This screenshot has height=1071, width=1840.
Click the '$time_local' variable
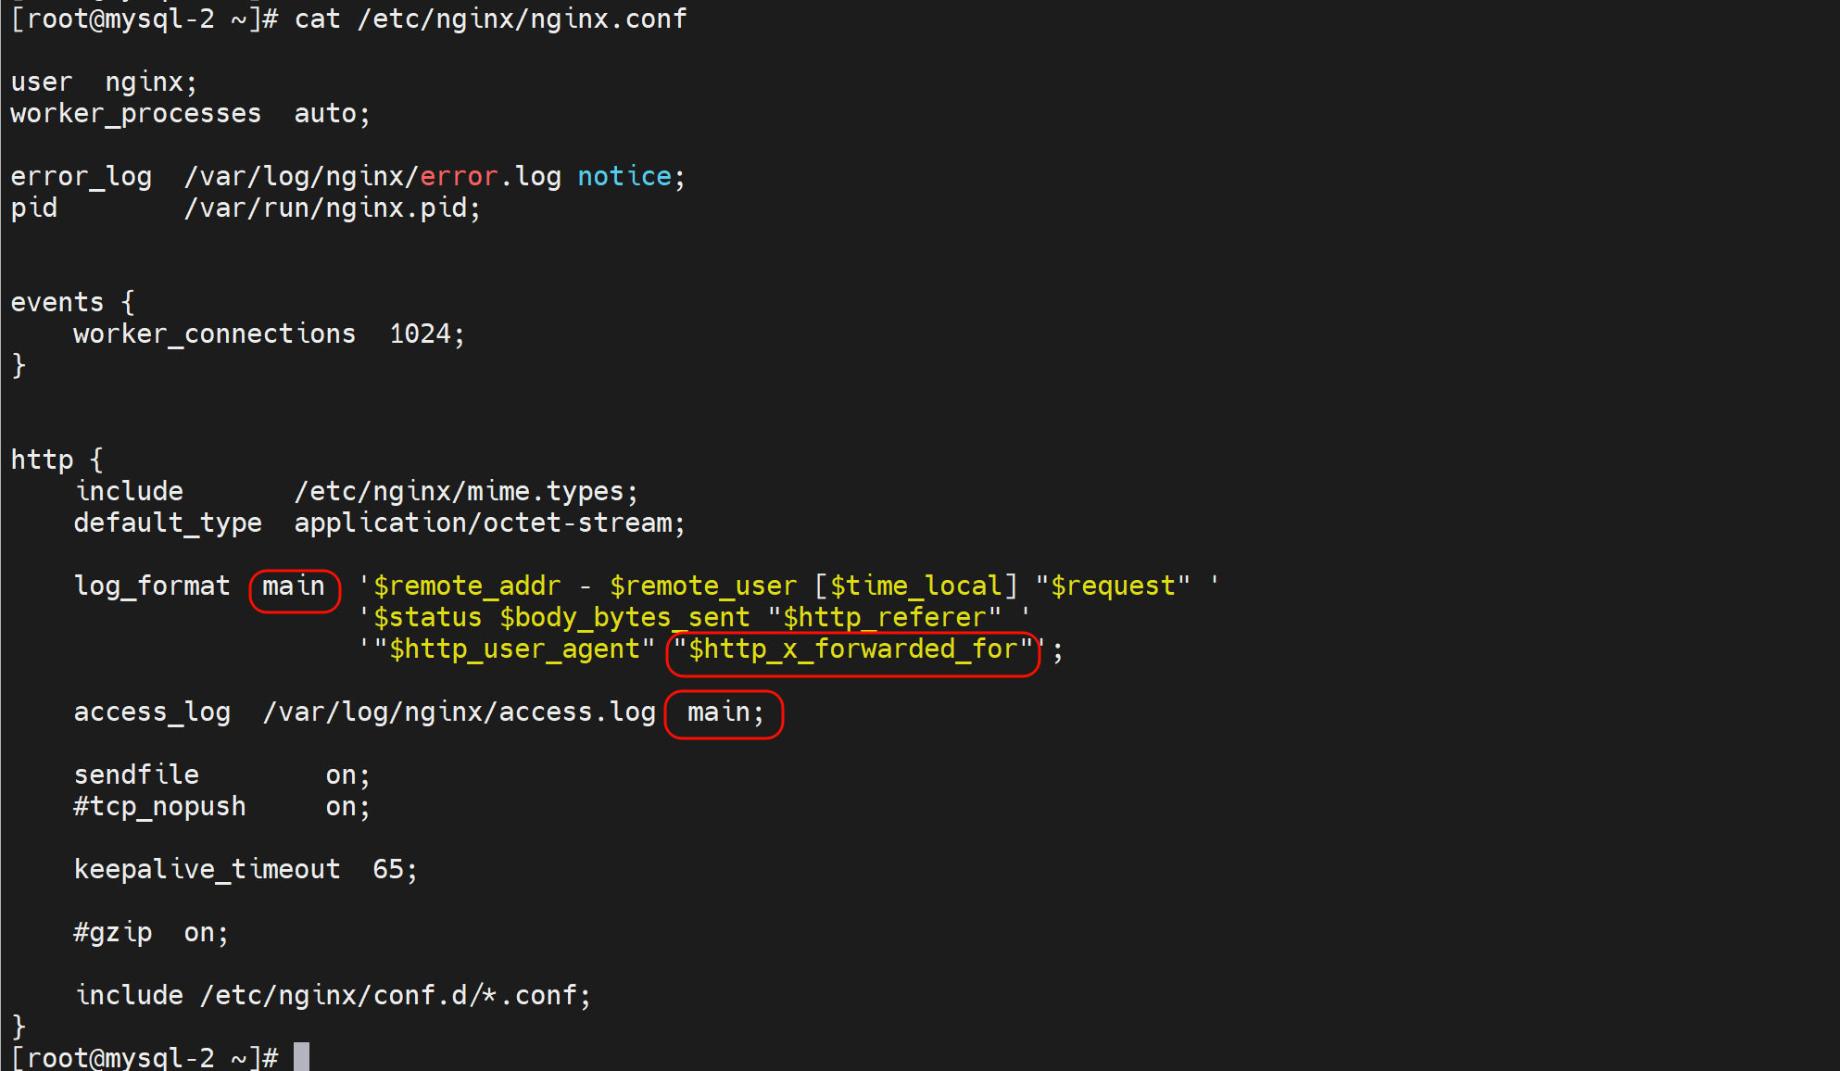click(x=915, y=586)
